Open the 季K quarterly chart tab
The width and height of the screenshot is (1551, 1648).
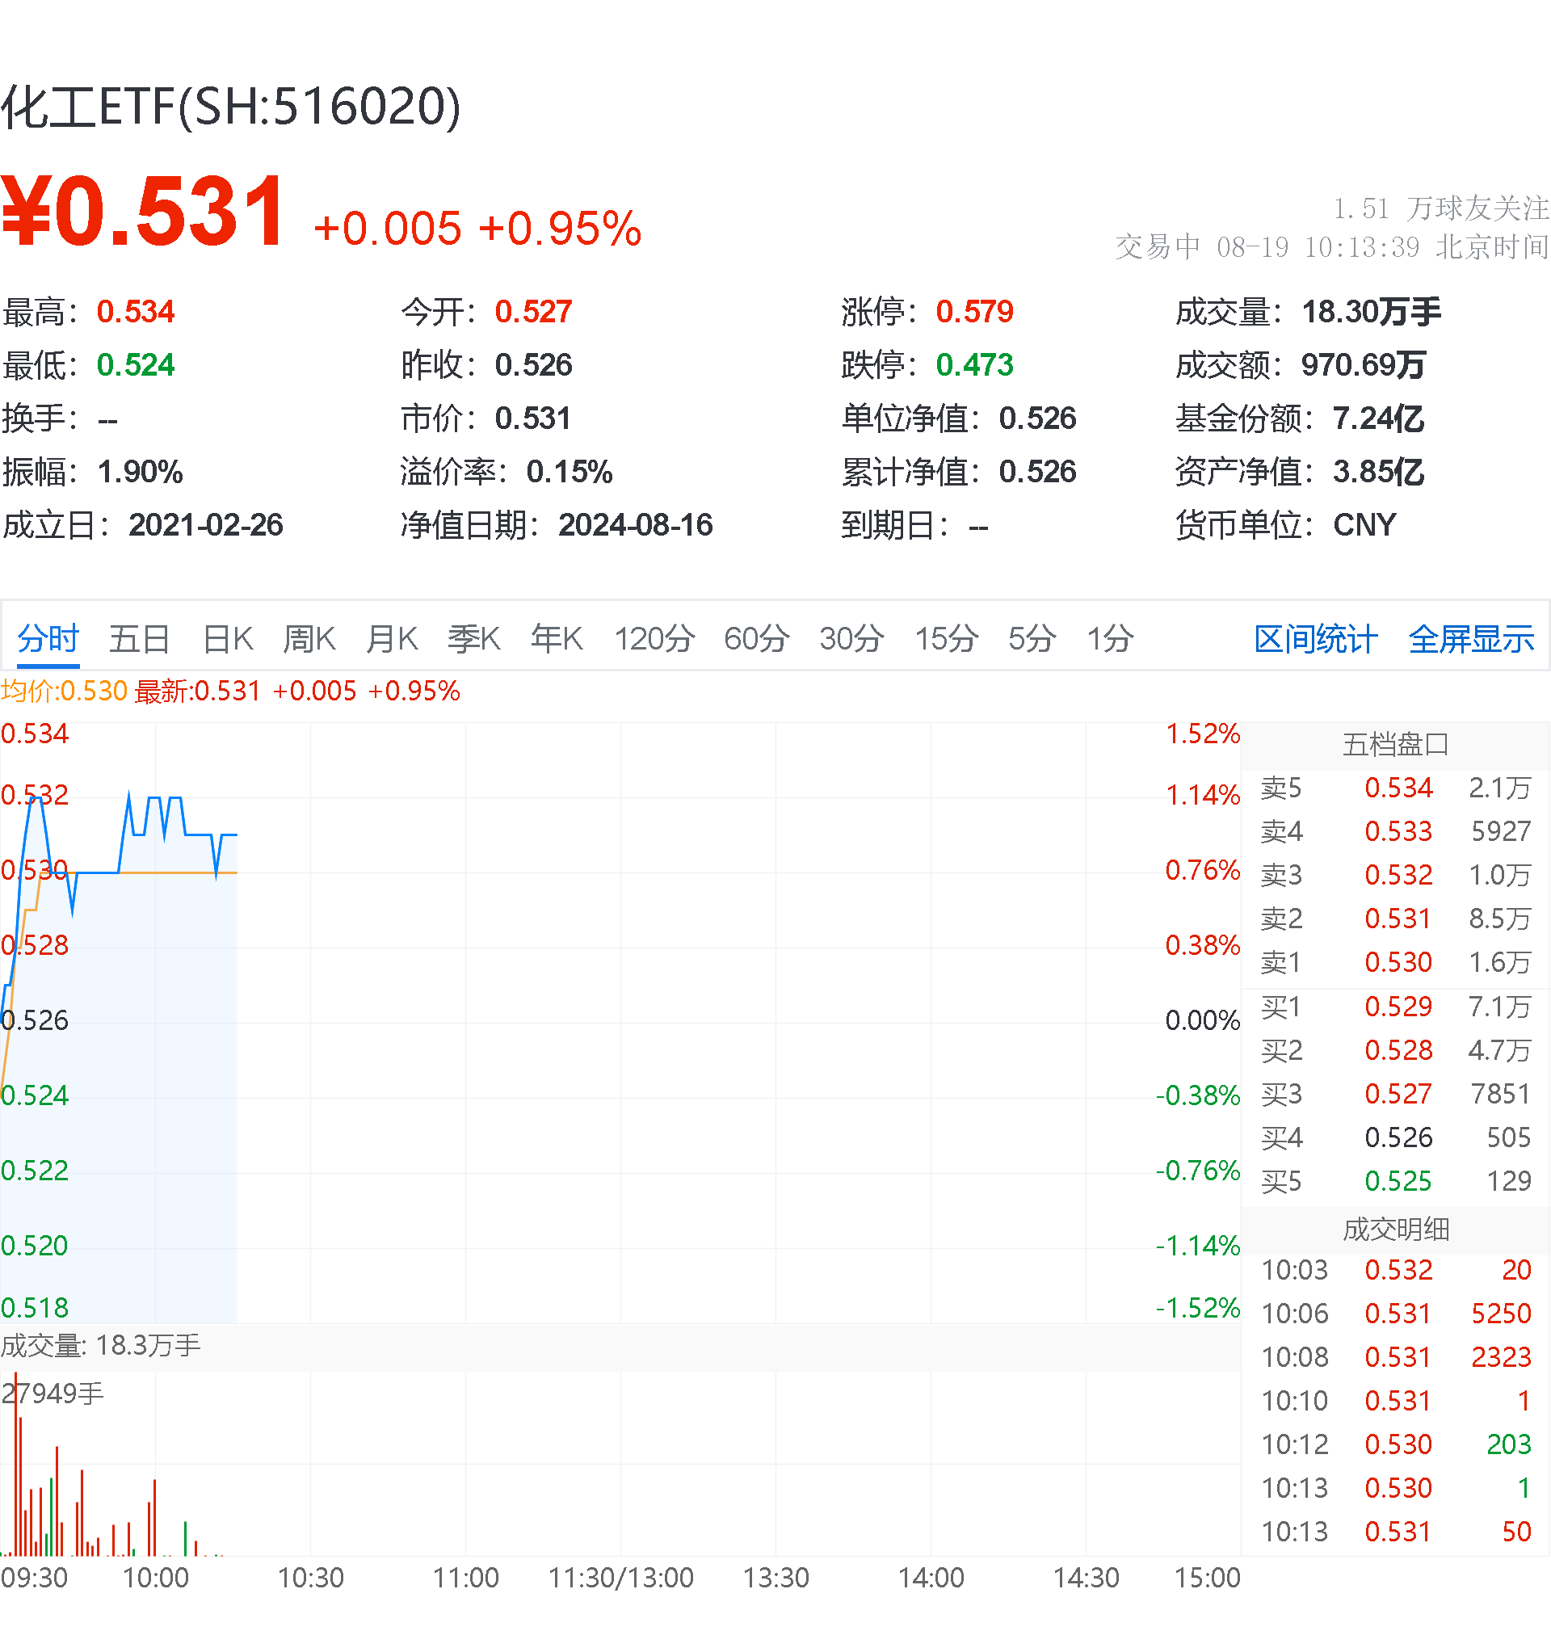point(473,639)
